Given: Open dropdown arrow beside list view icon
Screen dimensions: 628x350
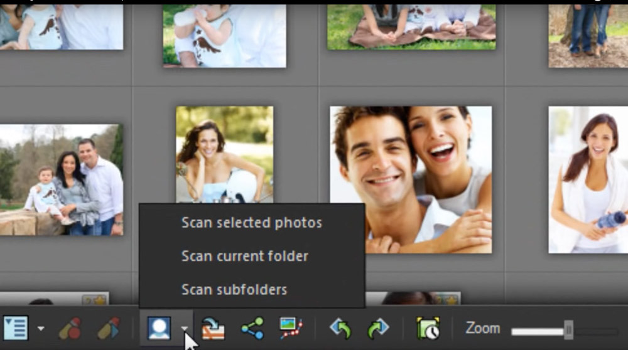Looking at the screenshot, I should pos(41,329).
